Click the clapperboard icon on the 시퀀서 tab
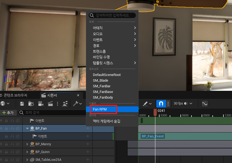Screen dimensions: 232x163 point(44,95)
